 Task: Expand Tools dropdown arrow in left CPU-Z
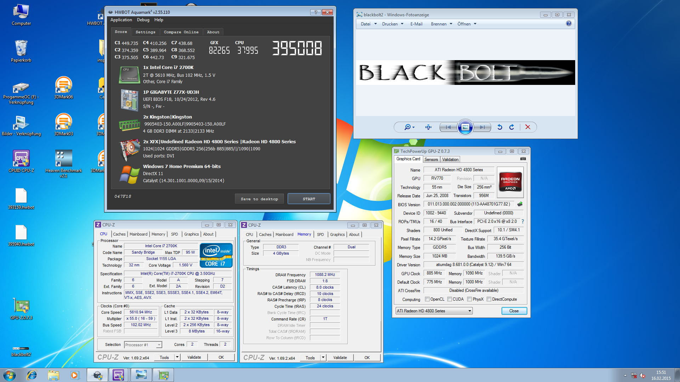pyautogui.click(x=177, y=357)
